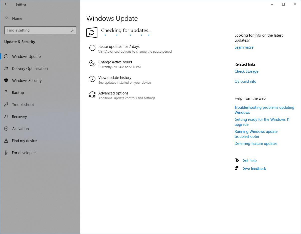Click the pause circle icon
This screenshot has width=301, height=234.
pos(92,48)
